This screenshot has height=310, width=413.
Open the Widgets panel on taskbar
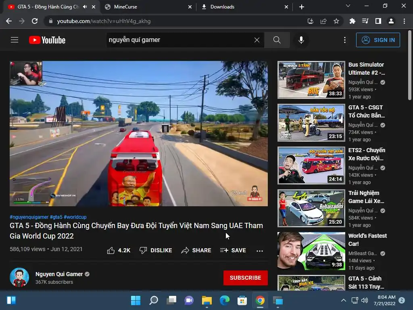pyautogui.click(x=11, y=300)
